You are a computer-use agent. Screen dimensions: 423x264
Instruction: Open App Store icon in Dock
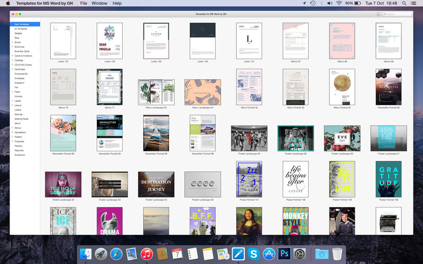(x=269, y=254)
